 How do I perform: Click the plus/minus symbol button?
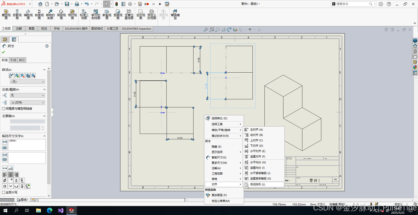(16, 180)
